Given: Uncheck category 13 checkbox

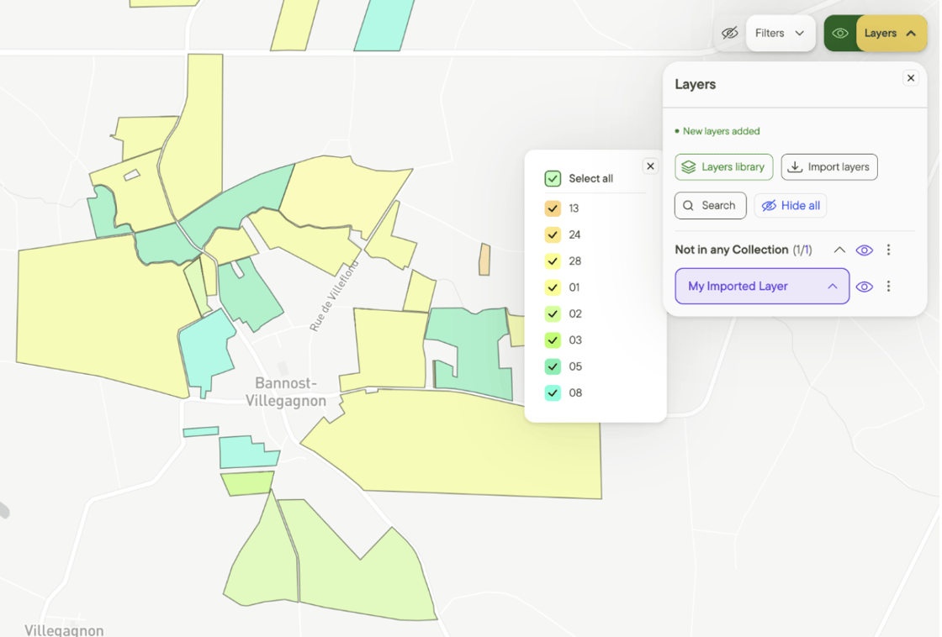Looking at the screenshot, I should (553, 208).
